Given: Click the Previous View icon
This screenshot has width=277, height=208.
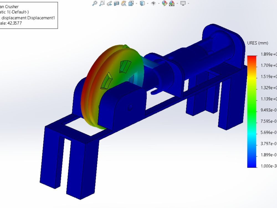Looking at the screenshot, I should [x=110, y=4].
